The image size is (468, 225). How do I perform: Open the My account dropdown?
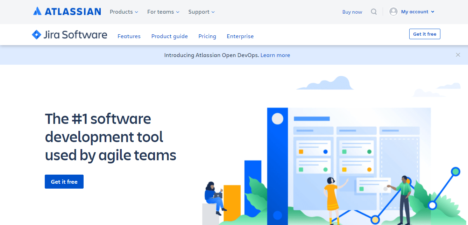[418, 12]
